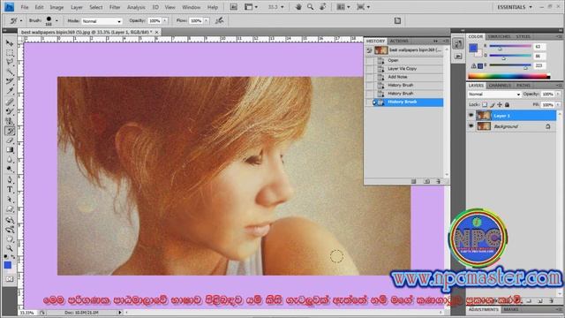Screen dimensions: 565x318
Task: Open tool preset picker arrow
Action: (x=21, y=21)
